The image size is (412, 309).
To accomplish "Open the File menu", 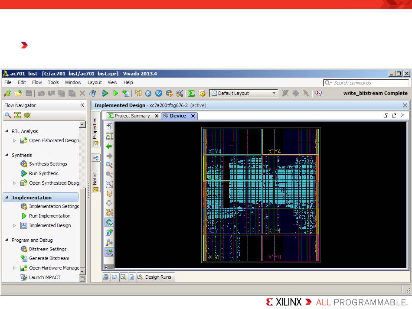I will [8, 82].
